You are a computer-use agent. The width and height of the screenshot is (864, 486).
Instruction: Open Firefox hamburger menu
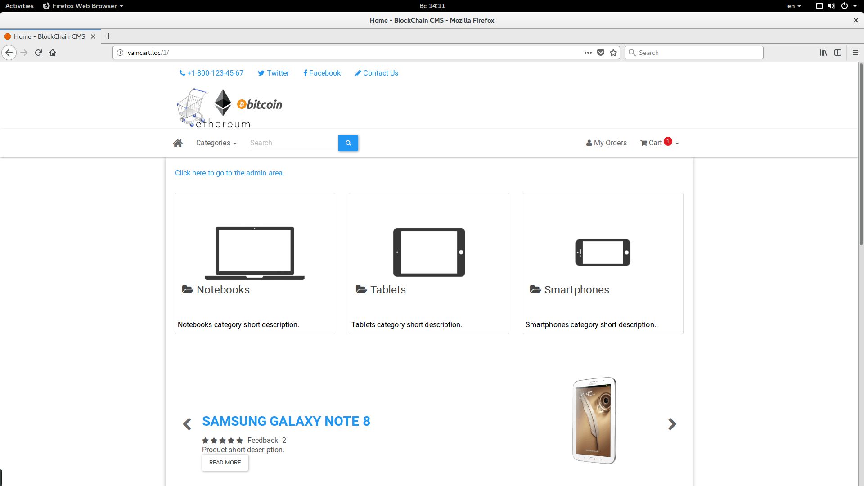click(855, 53)
